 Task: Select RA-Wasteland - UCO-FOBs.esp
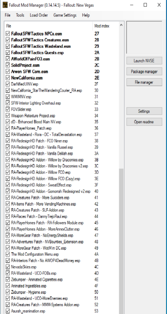(33, 273)
